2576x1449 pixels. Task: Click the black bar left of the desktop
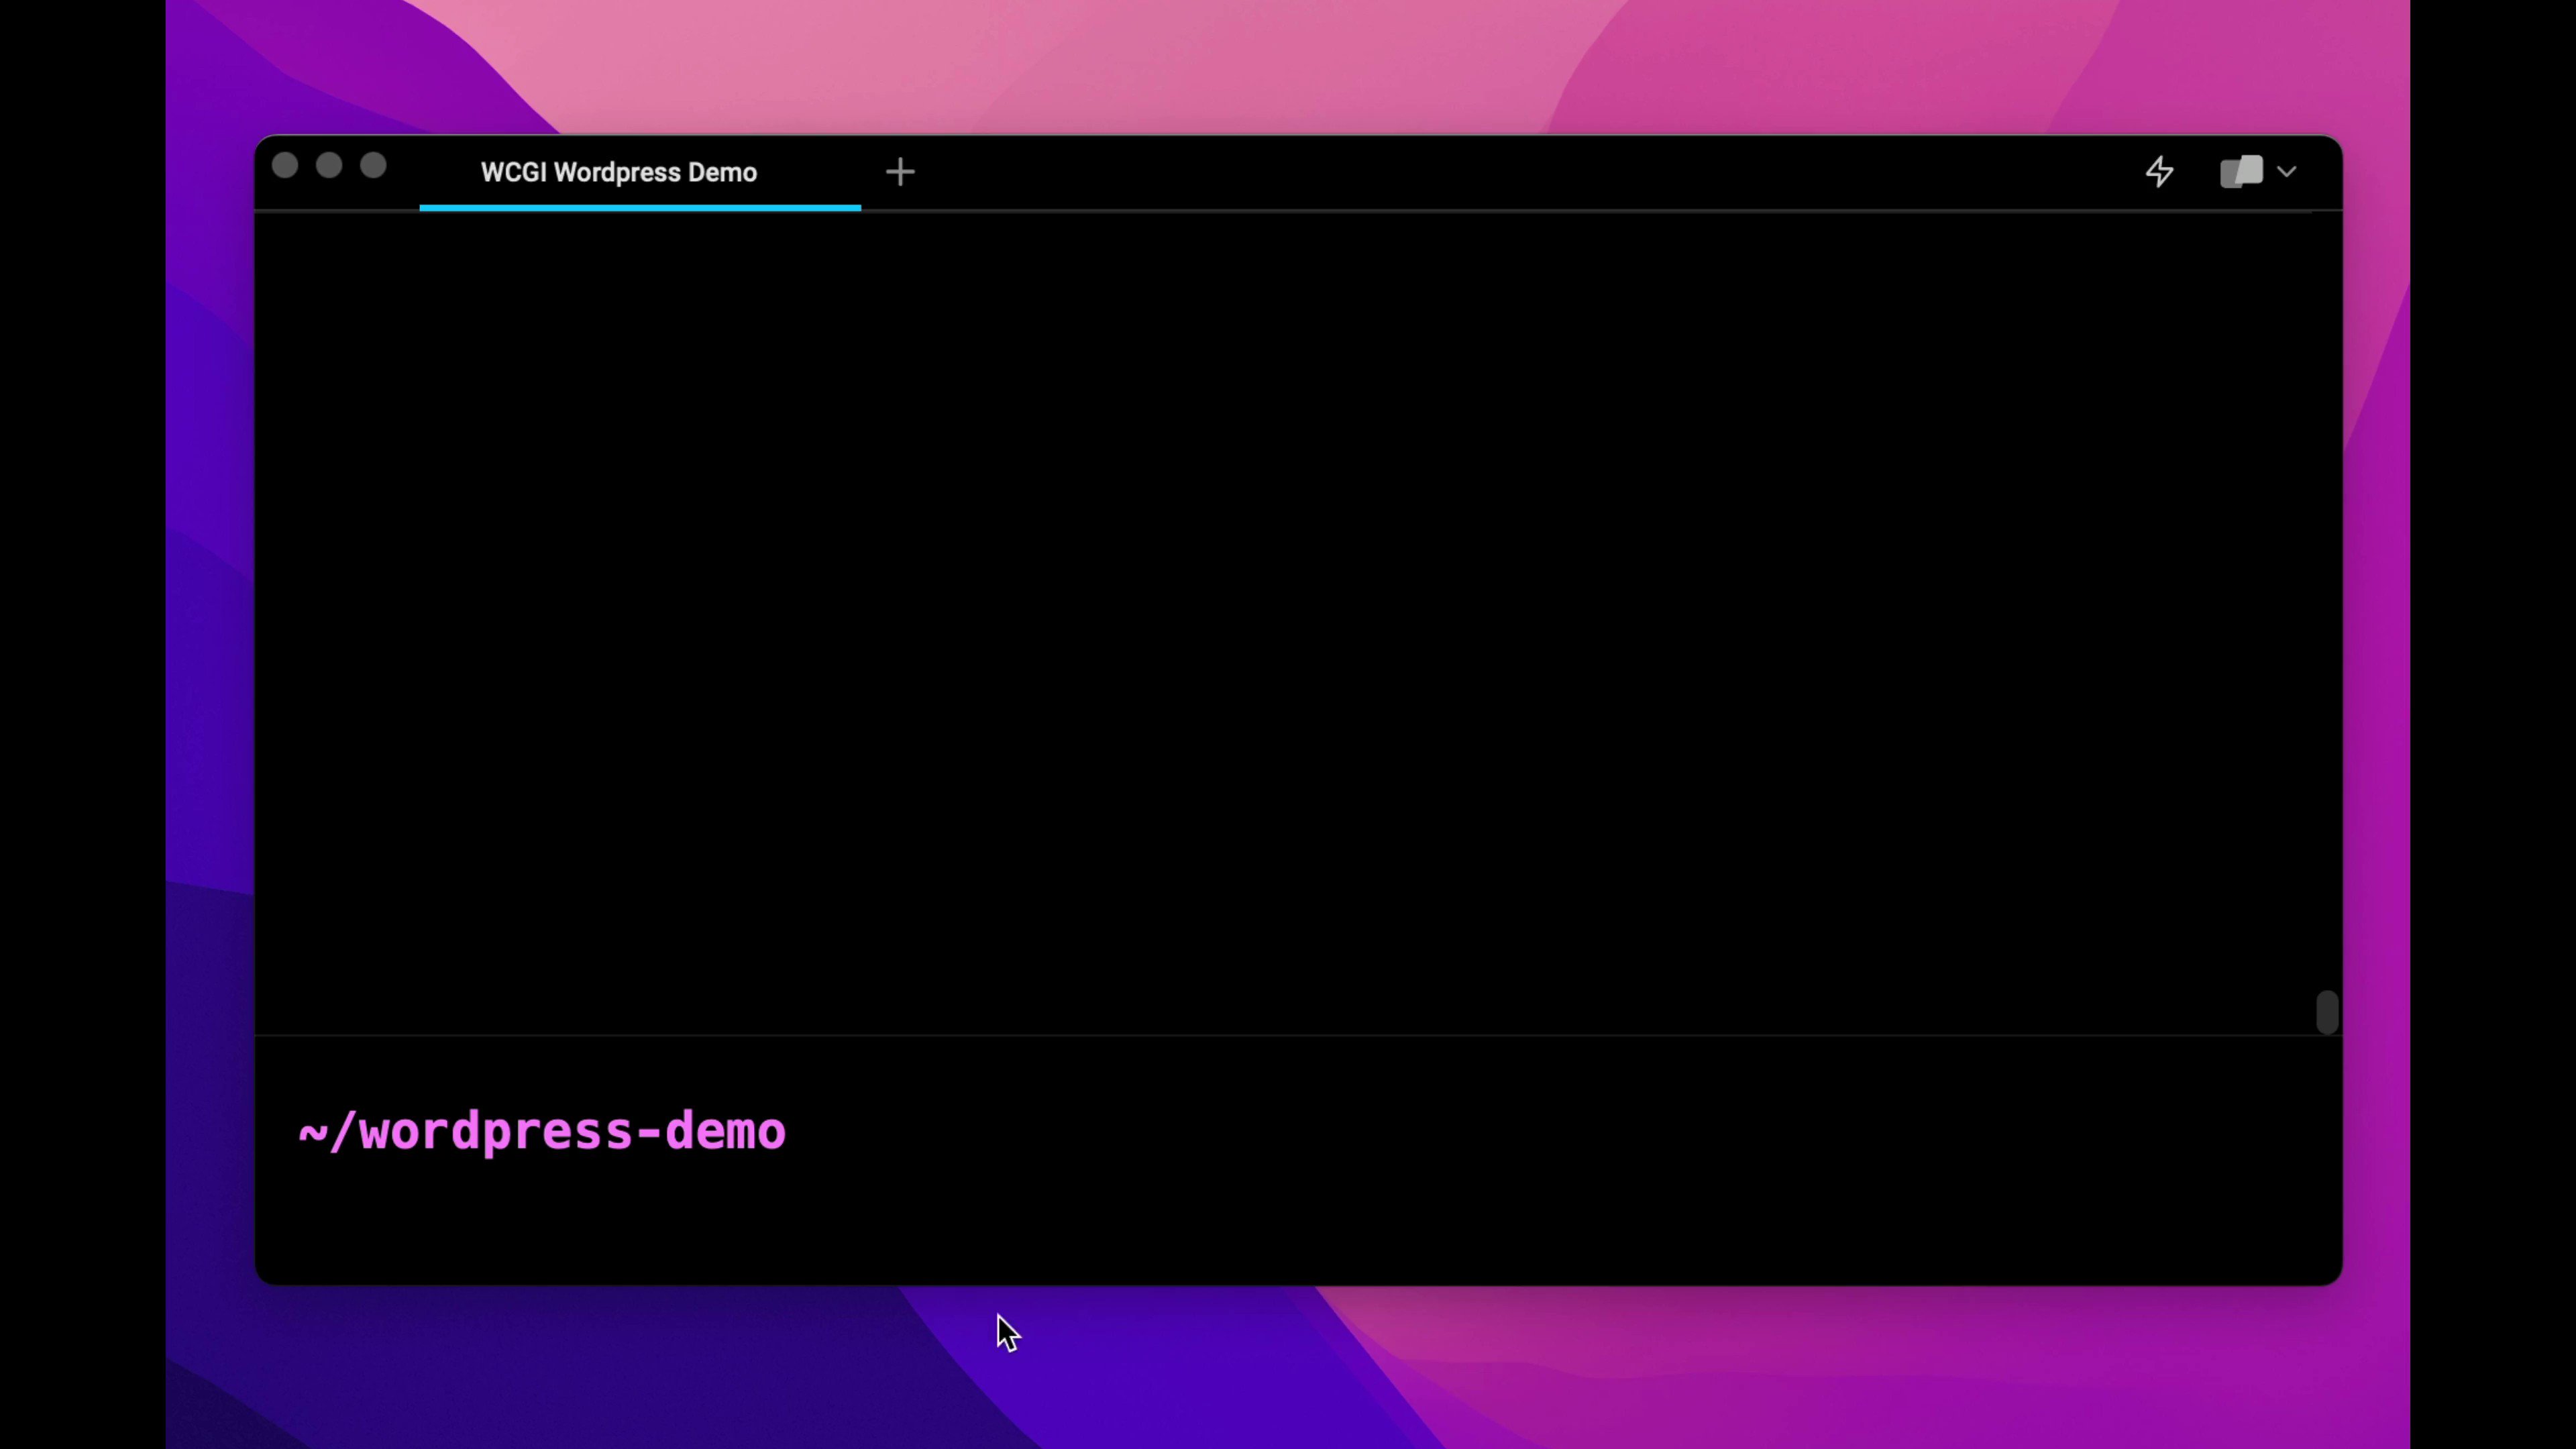click(80, 724)
